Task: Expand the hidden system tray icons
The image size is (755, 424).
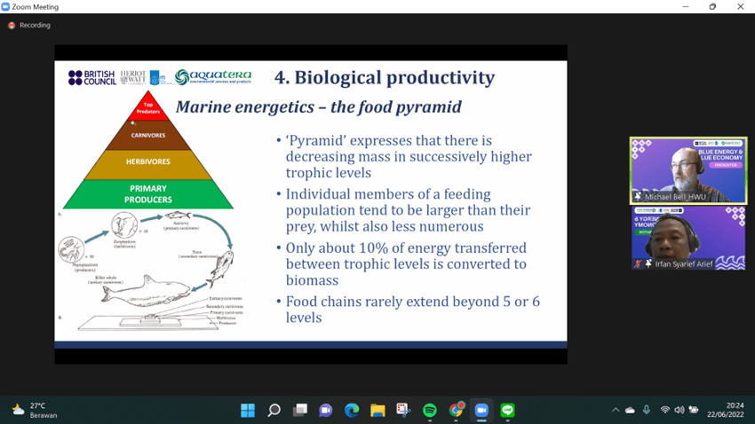Action: pyautogui.click(x=615, y=410)
